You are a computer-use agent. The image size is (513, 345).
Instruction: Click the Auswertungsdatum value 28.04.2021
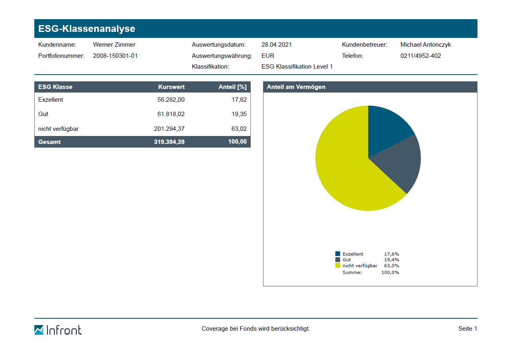point(277,45)
